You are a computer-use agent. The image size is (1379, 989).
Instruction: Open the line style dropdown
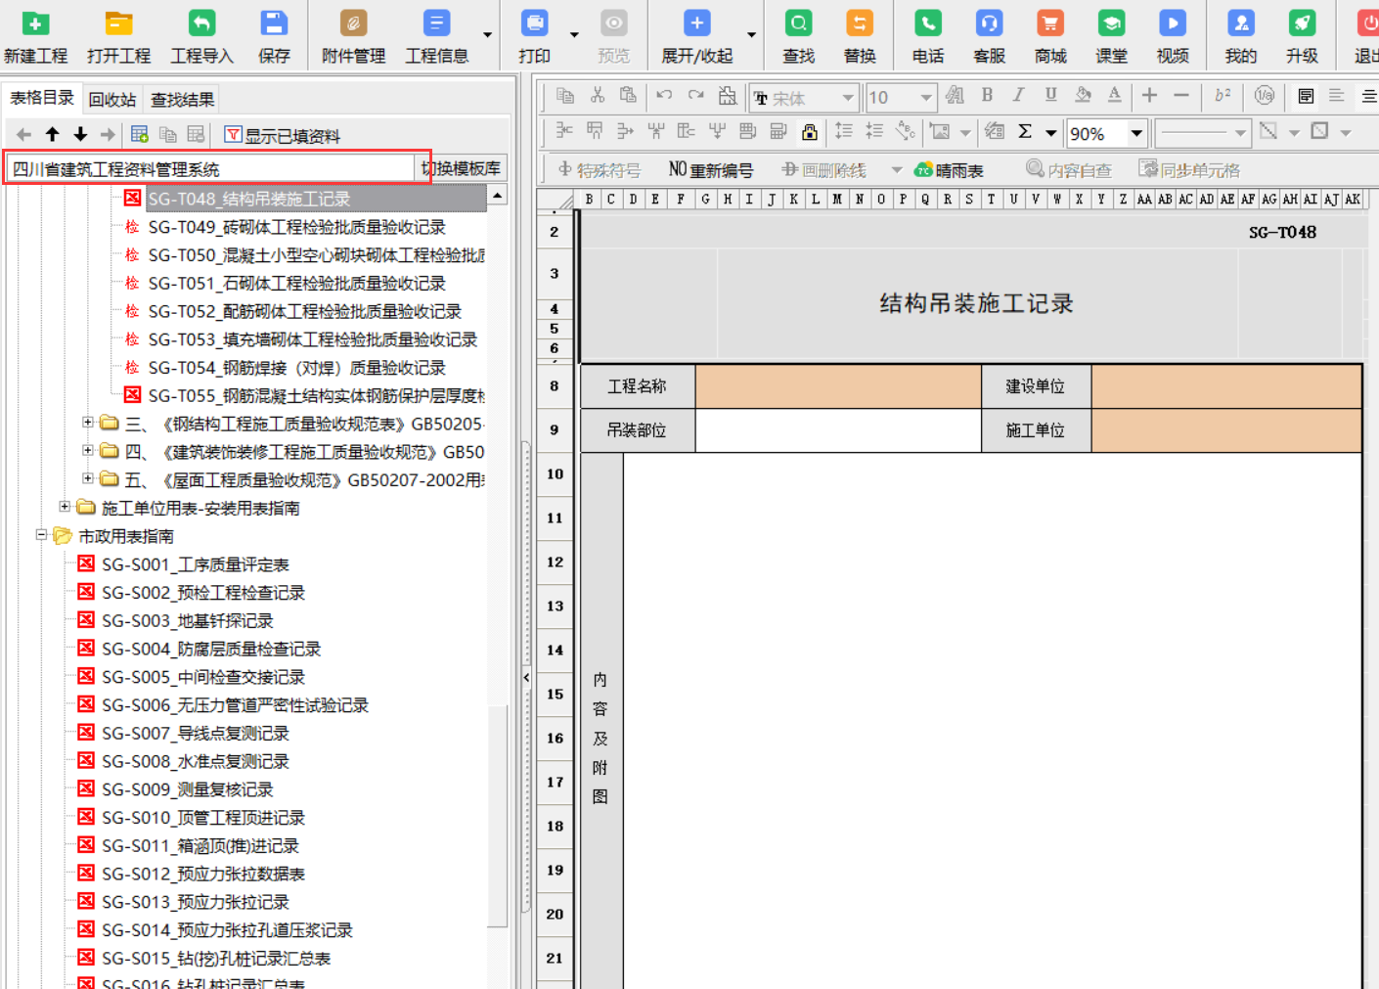click(x=1240, y=132)
